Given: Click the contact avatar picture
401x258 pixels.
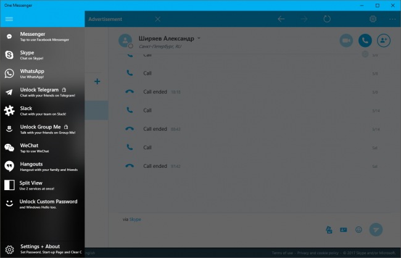Looking at the screenshot, I should click(x=125, y=41).
